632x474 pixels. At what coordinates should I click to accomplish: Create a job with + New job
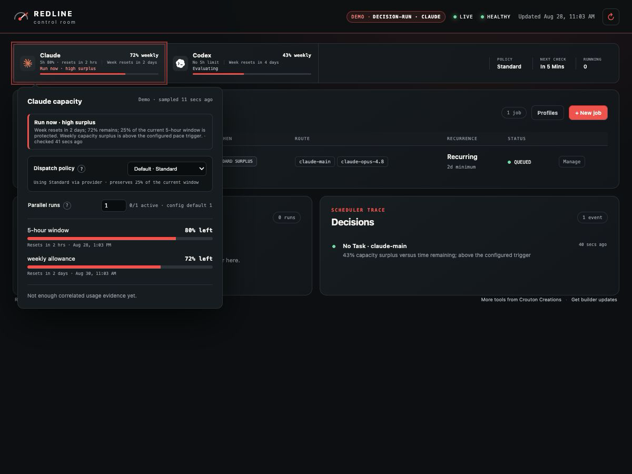(588, 113)
